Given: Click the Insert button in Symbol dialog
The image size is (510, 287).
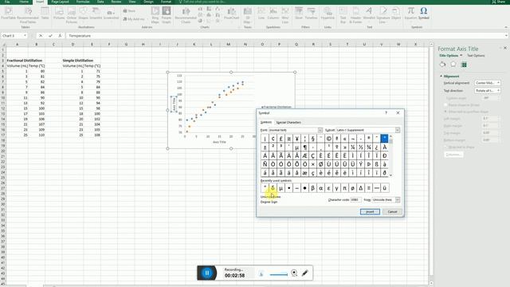Looking at the screenshot, I should pyautogui.click(x=370, y=211).
